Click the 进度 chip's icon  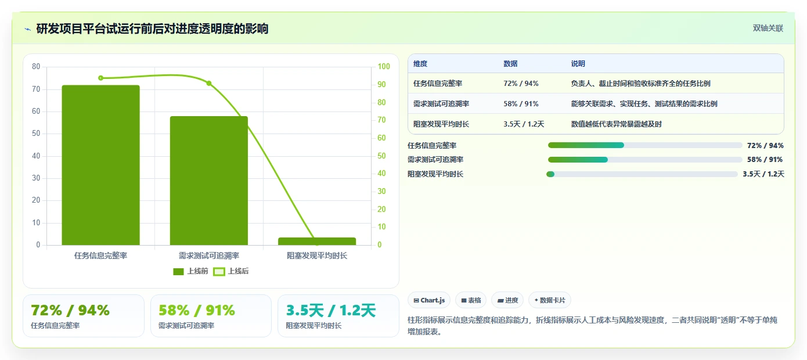click(500, 300)
